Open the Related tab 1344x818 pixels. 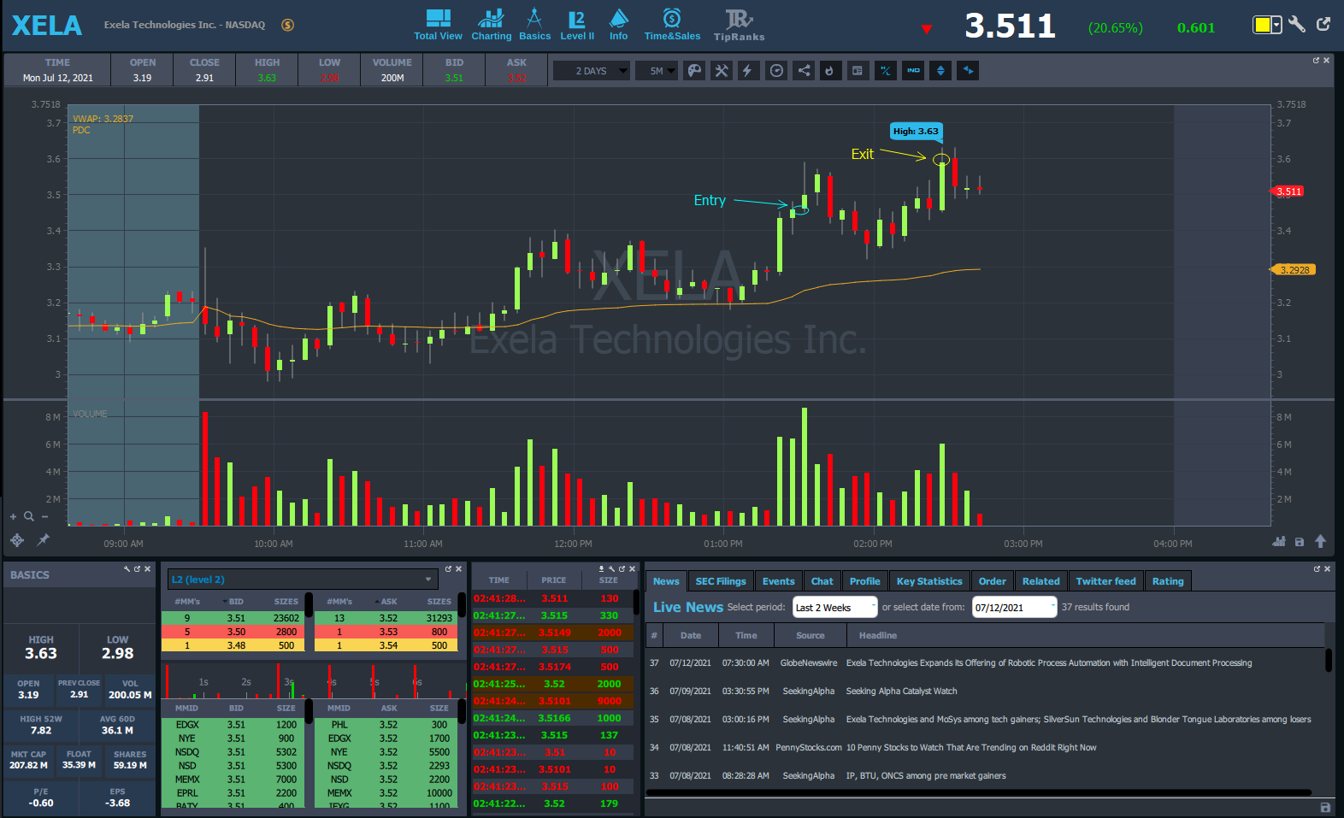pos(1040,581)
